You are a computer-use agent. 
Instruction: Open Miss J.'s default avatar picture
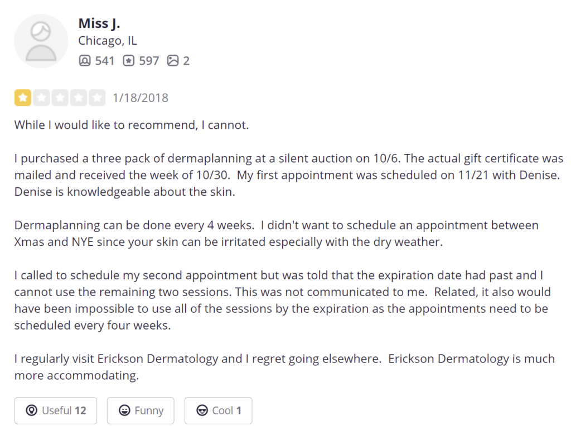41,41
